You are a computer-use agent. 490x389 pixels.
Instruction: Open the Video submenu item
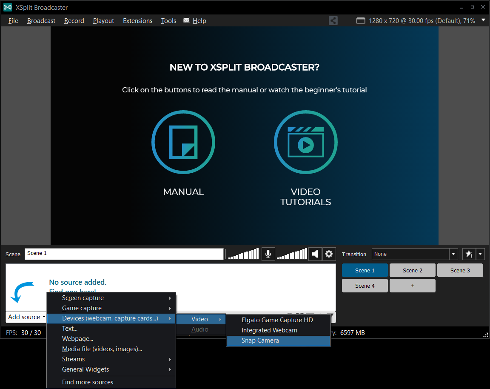(x=201, y=319)
